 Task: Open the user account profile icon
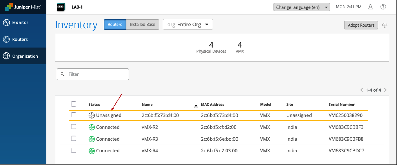[x=371, y=7]
